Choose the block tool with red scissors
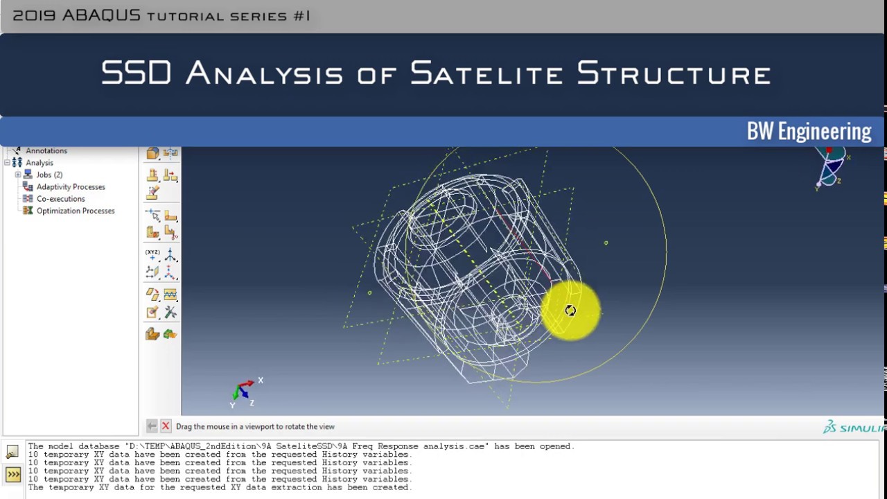The width and height of the screenshot is (887, 499). (x=170, y=232)
